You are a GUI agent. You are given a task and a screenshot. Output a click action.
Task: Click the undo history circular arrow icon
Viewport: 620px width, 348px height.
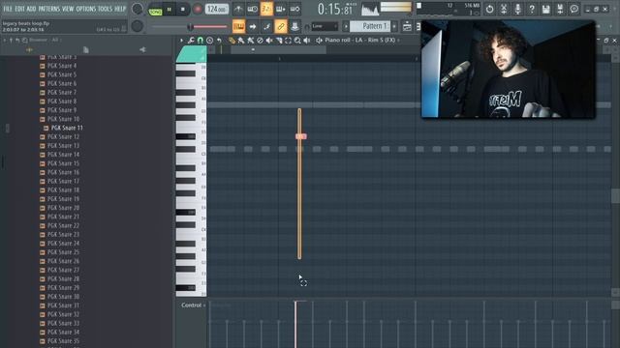489,9
